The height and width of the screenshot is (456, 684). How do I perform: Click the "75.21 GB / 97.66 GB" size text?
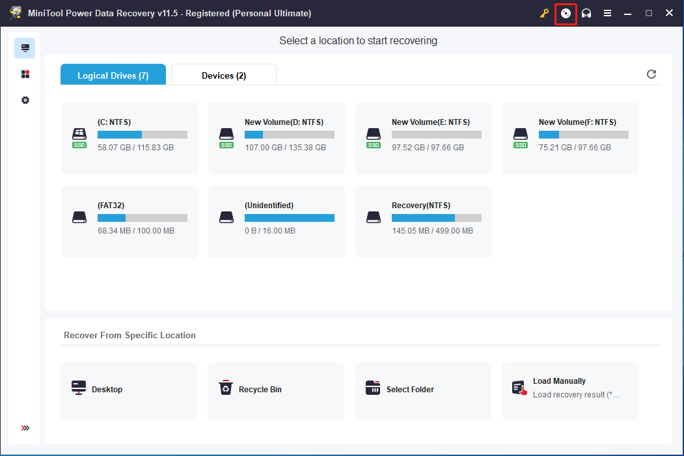click(575, 148)
